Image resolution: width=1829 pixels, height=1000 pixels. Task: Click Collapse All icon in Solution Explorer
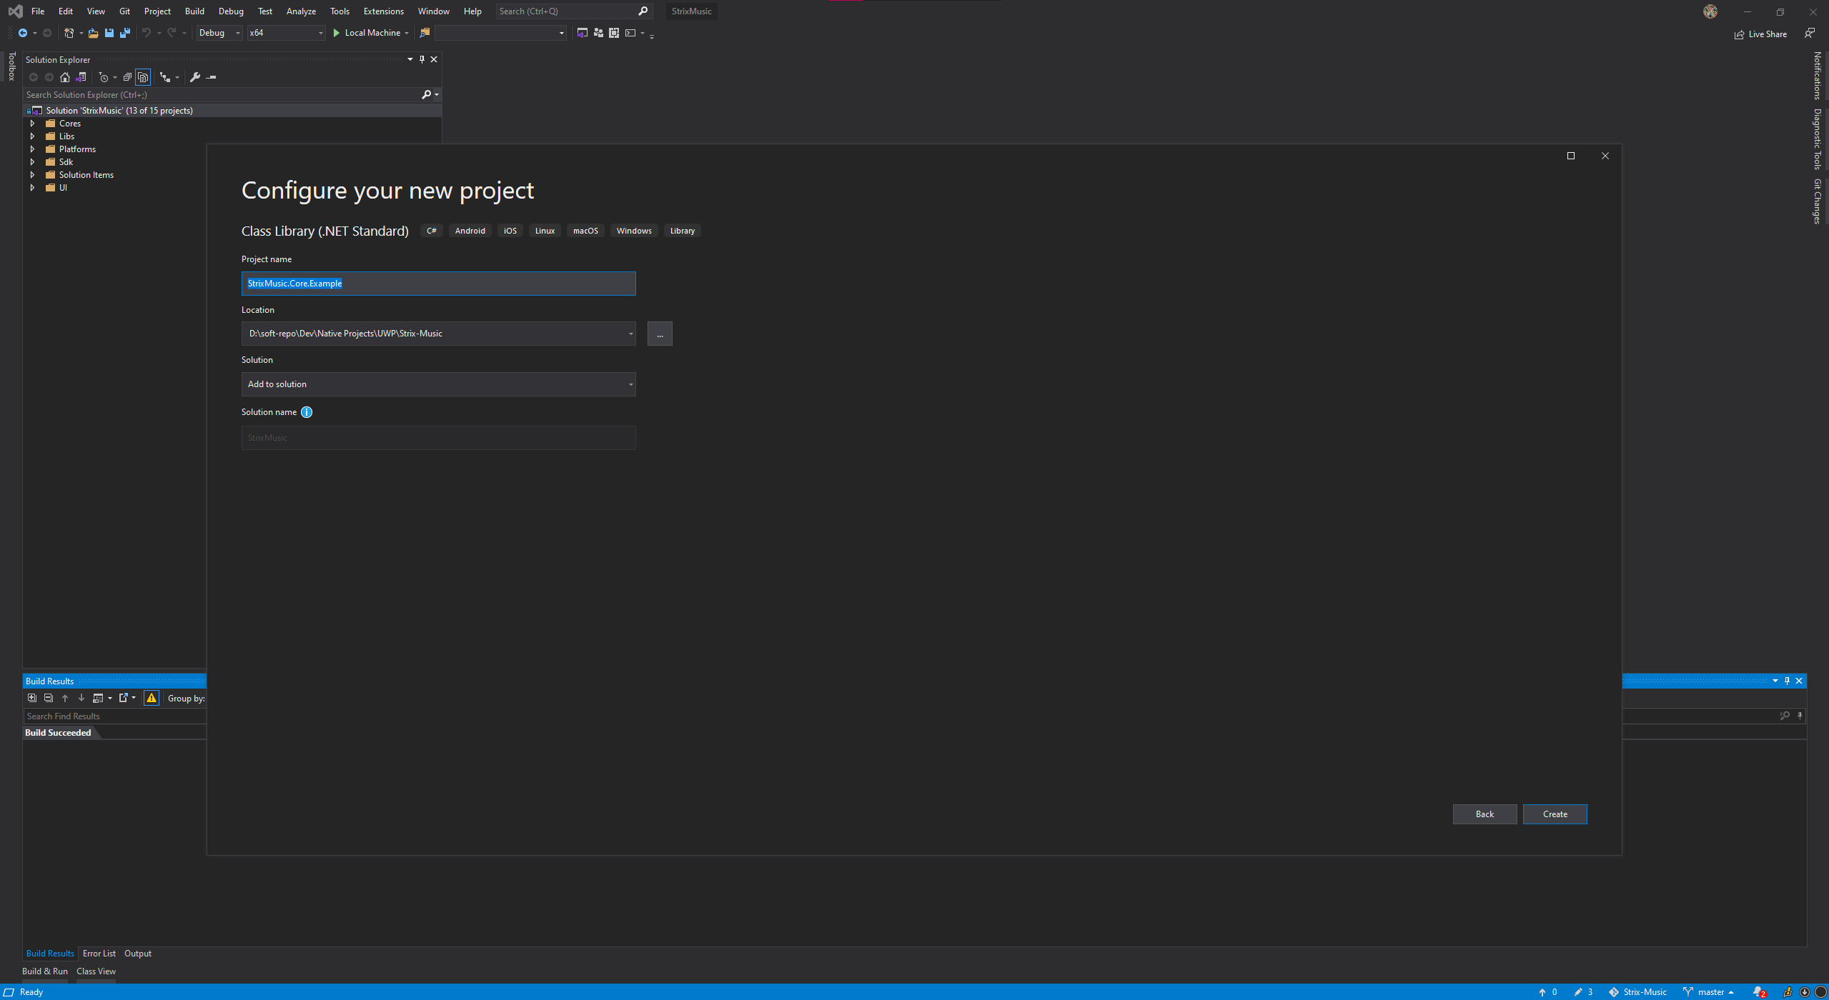tap(127, 77)
